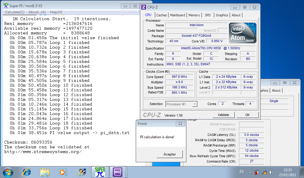
Task: Click the Super PI title bar icon
Action: pos(6,6)
